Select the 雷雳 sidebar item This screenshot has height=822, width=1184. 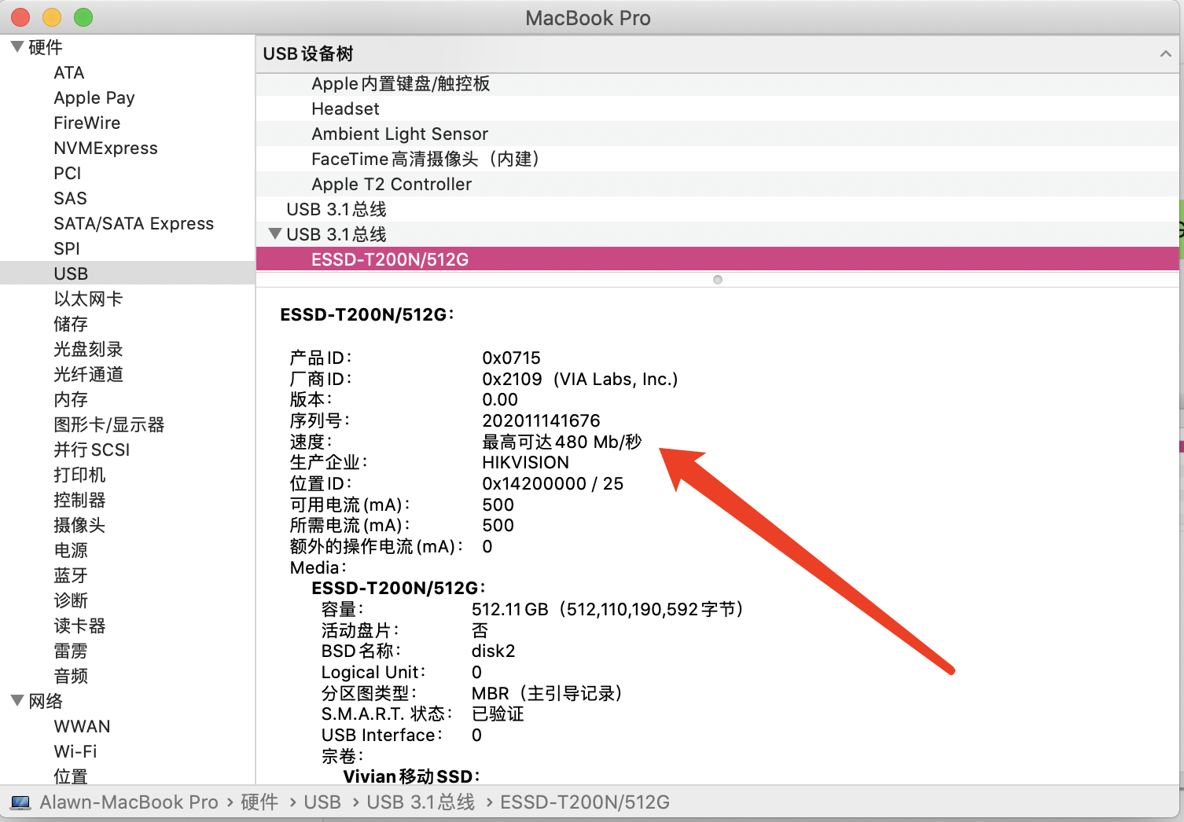click(70, 651)
